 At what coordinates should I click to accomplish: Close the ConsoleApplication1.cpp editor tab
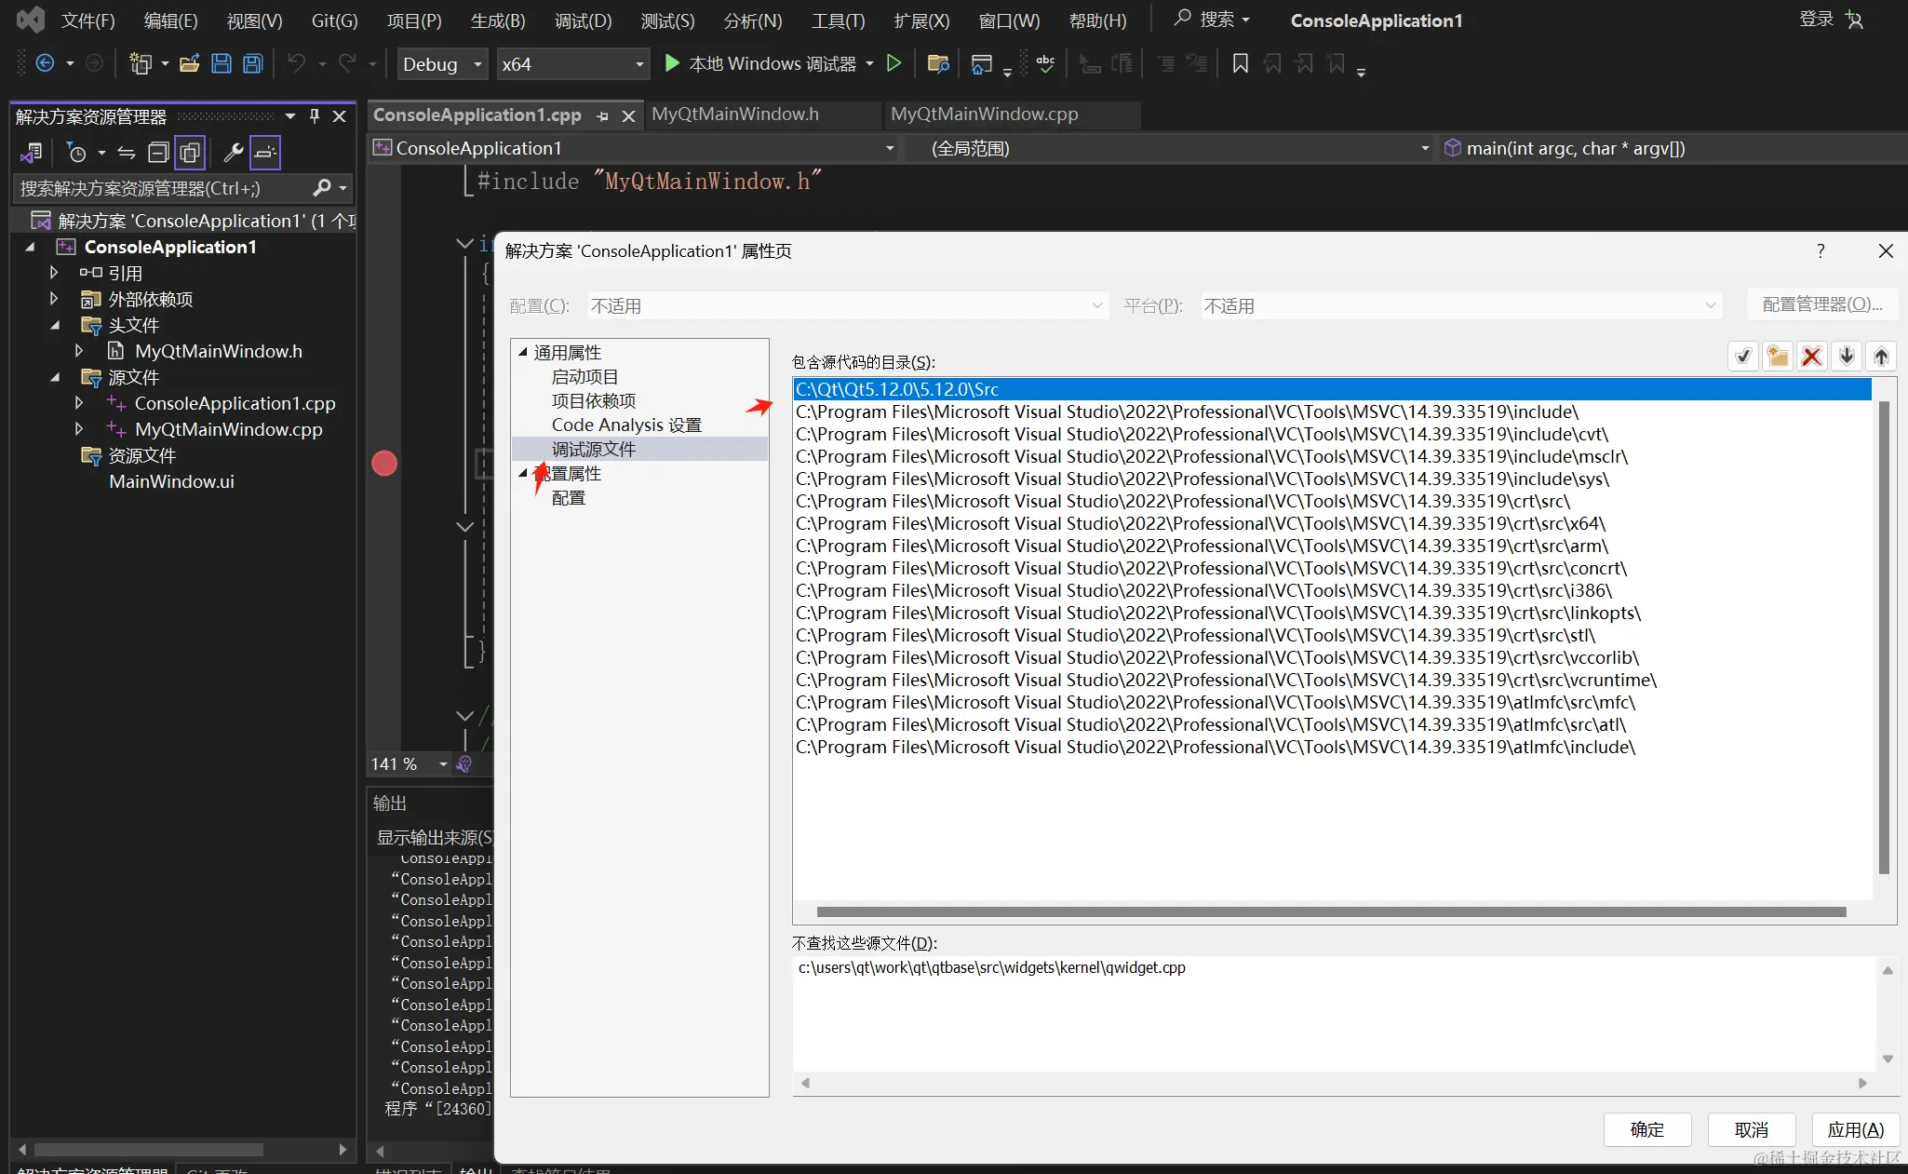(x=628, y=115)
